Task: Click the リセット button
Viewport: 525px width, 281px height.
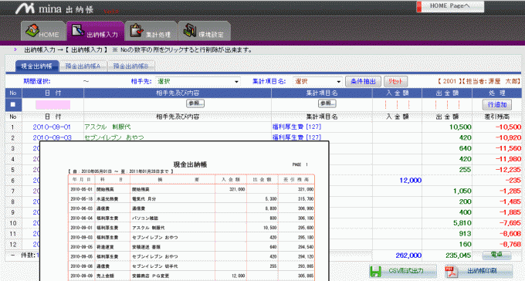Action: pyautogui.click(x=395, y=81)
